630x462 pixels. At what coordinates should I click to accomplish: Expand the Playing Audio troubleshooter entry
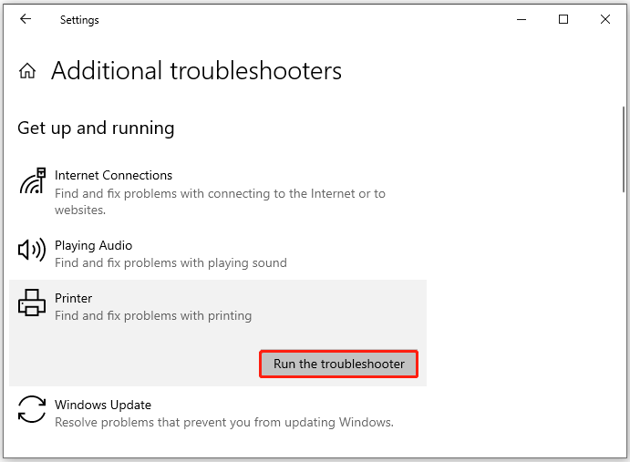coord(218,253)
